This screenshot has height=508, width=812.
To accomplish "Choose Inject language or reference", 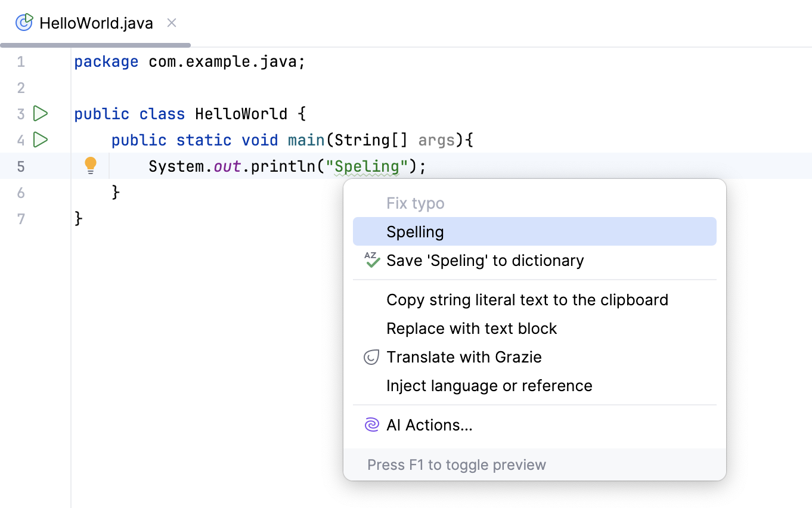I will (489, 386).
